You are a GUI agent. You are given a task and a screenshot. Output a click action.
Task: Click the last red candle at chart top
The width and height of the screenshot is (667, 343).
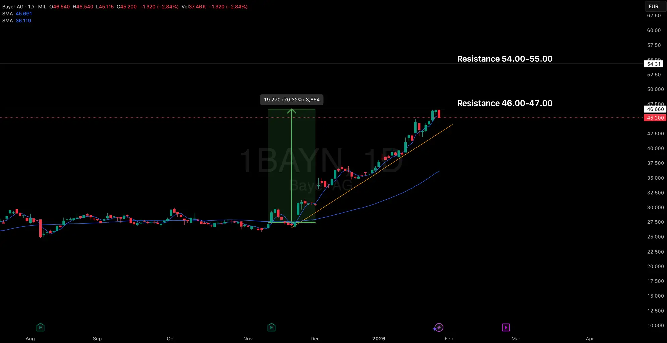(x=439, y=114)
